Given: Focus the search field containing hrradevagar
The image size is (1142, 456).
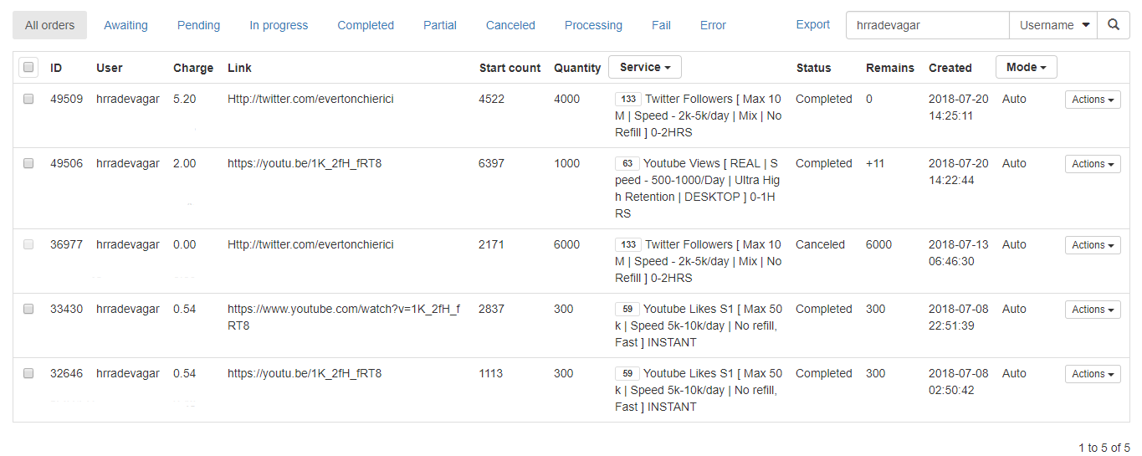Looking at the screenshot, I should pyautogui.click(x=928, y=25).
